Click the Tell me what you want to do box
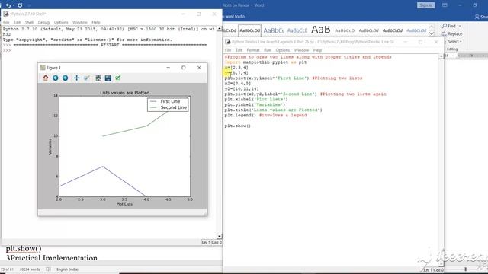488x274 pixels. (234, 17)
